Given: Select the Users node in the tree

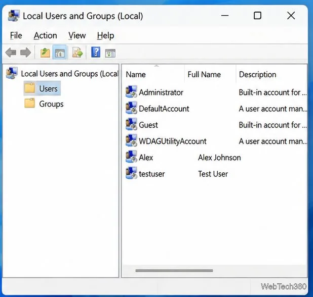Looking at the screenshot, I should pyautogui.click(x=48, y=89).
